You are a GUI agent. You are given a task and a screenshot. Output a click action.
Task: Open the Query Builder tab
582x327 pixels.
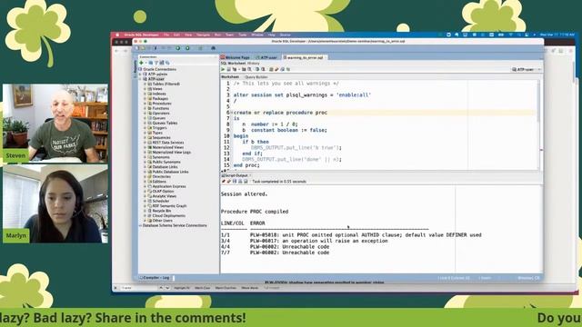(x=256, y=77)
